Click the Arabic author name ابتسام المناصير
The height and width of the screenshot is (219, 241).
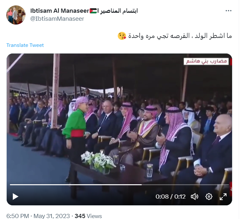119,11
